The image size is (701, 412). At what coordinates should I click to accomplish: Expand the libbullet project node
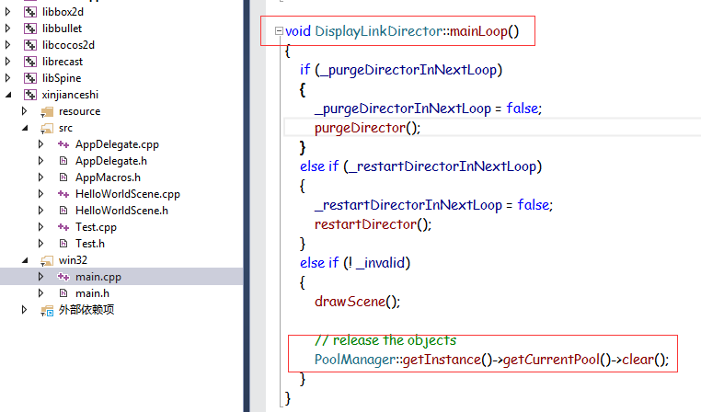click(7, 29)
